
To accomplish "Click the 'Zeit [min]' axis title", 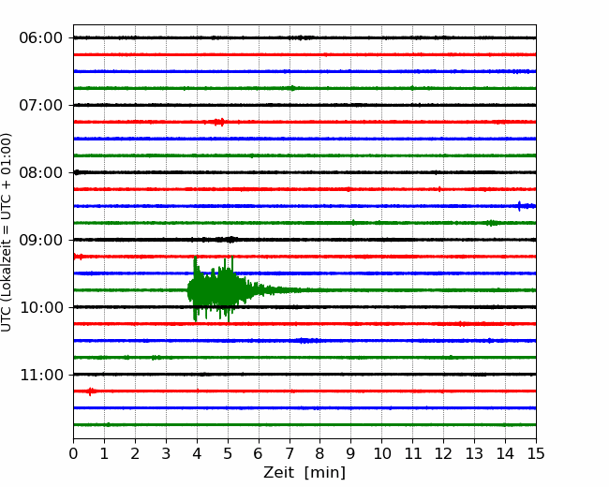I will pyautogui.click(x=304, y=473).
